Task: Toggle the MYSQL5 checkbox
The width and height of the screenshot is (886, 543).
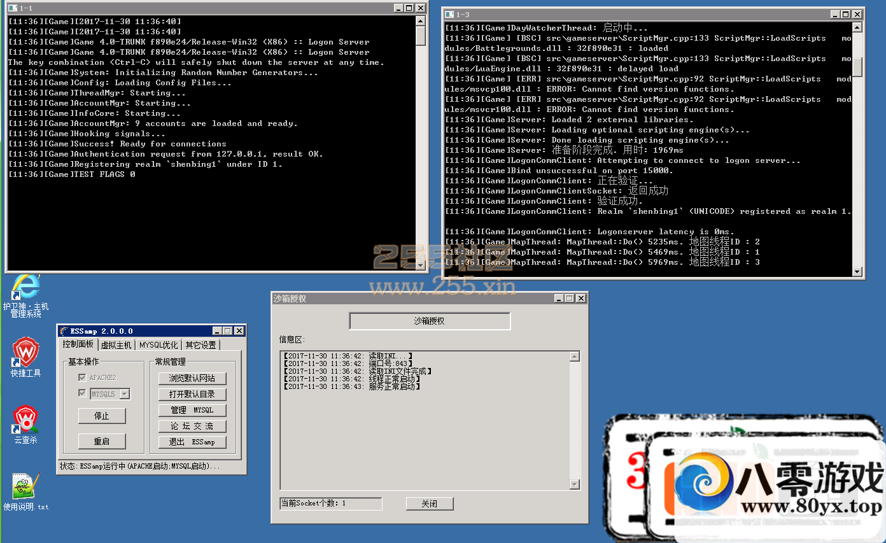Action: point(81,393)
